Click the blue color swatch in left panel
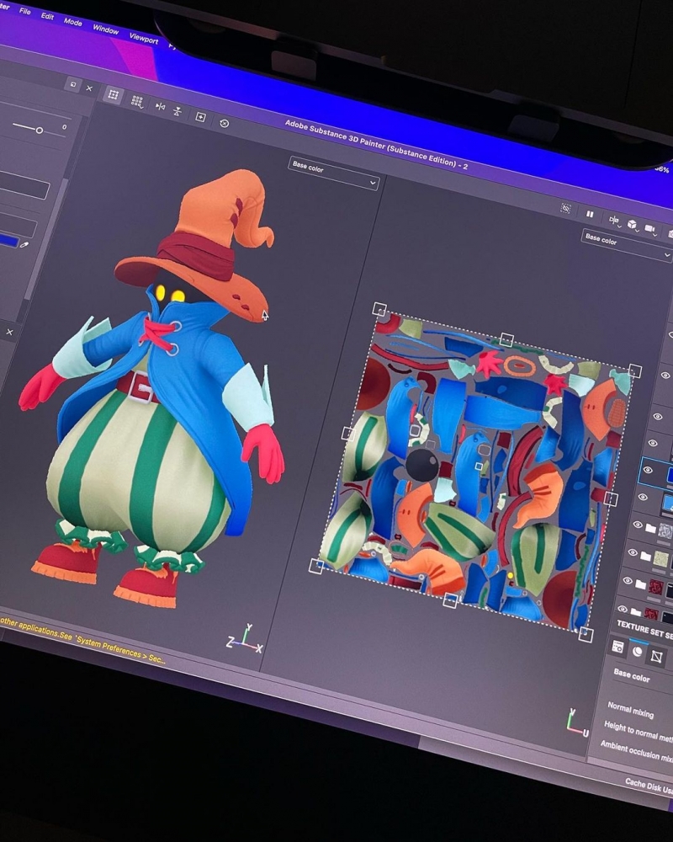Screen dimensions: 673x842 pos(9,240)
